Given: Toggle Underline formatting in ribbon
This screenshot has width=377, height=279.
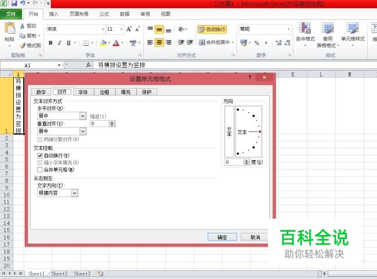Looking at the screenshot, I should 68,43.
